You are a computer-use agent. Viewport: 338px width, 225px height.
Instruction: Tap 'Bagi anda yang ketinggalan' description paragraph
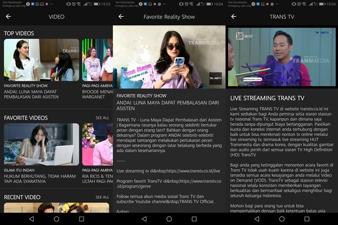pos(281,180)
